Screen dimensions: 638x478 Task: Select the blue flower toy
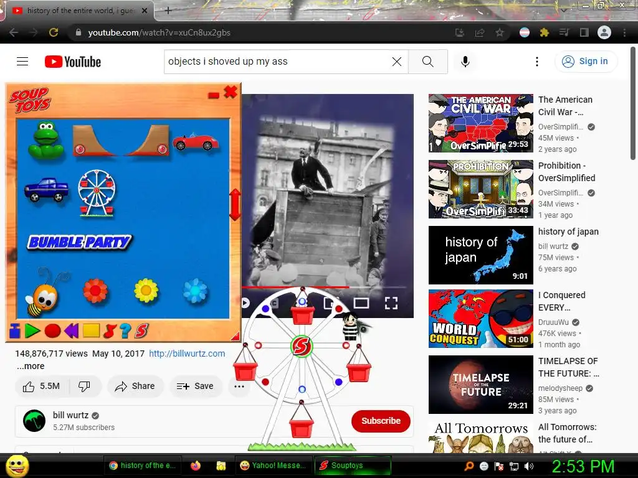(195, 291)
